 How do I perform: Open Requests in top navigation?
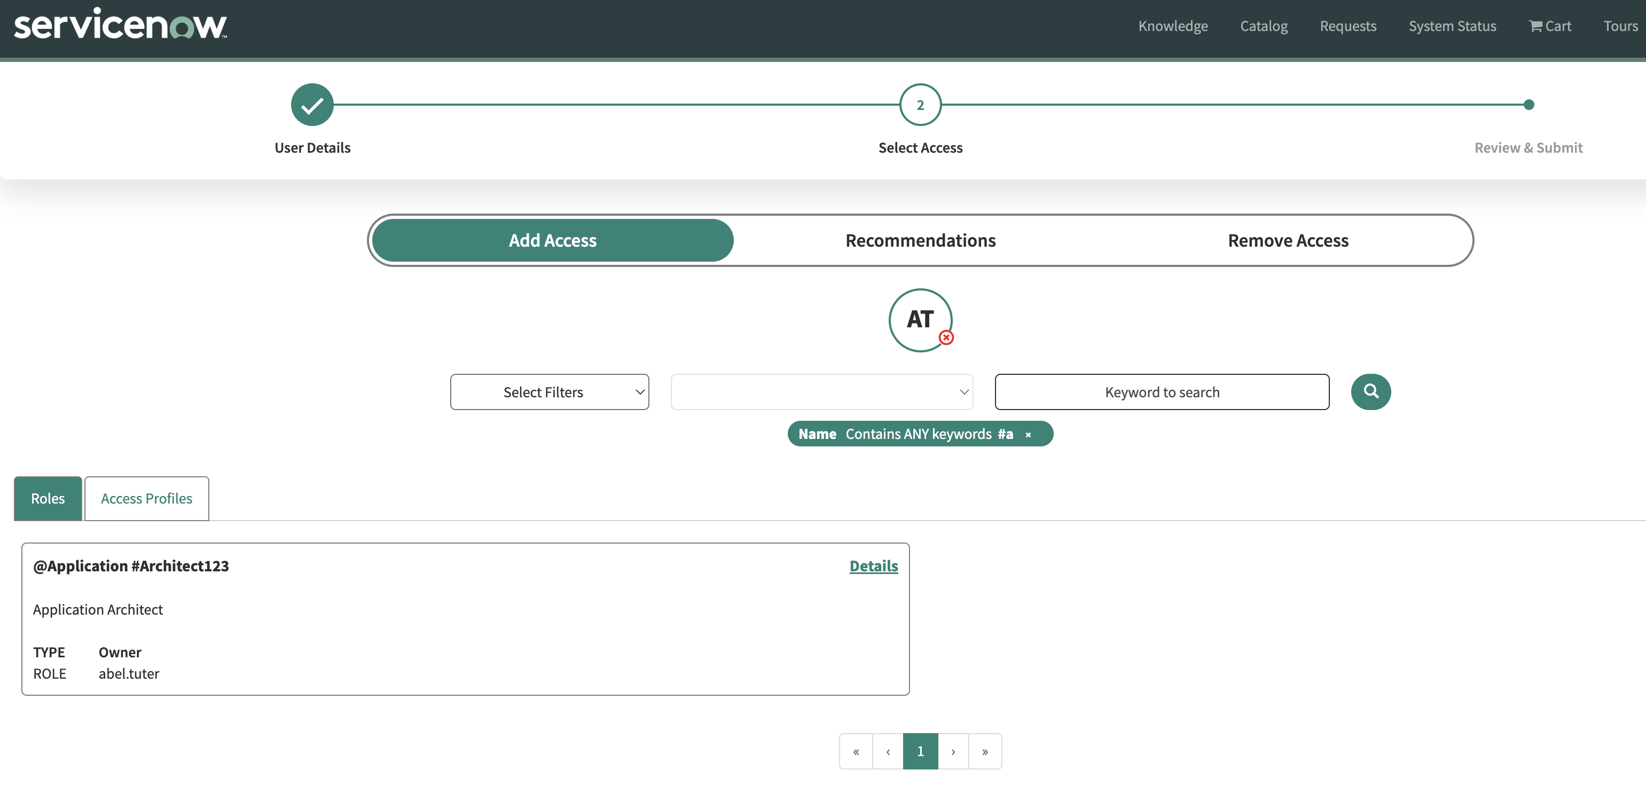[1348, 26]
